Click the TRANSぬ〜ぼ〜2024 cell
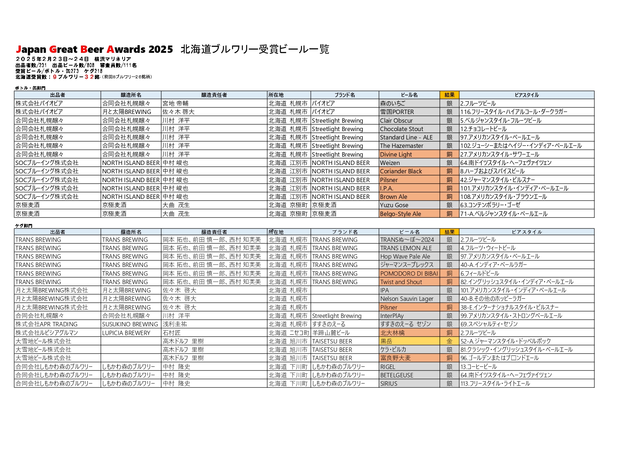The height and width of the screenshot is (452, 640). (x=409, y=240)
